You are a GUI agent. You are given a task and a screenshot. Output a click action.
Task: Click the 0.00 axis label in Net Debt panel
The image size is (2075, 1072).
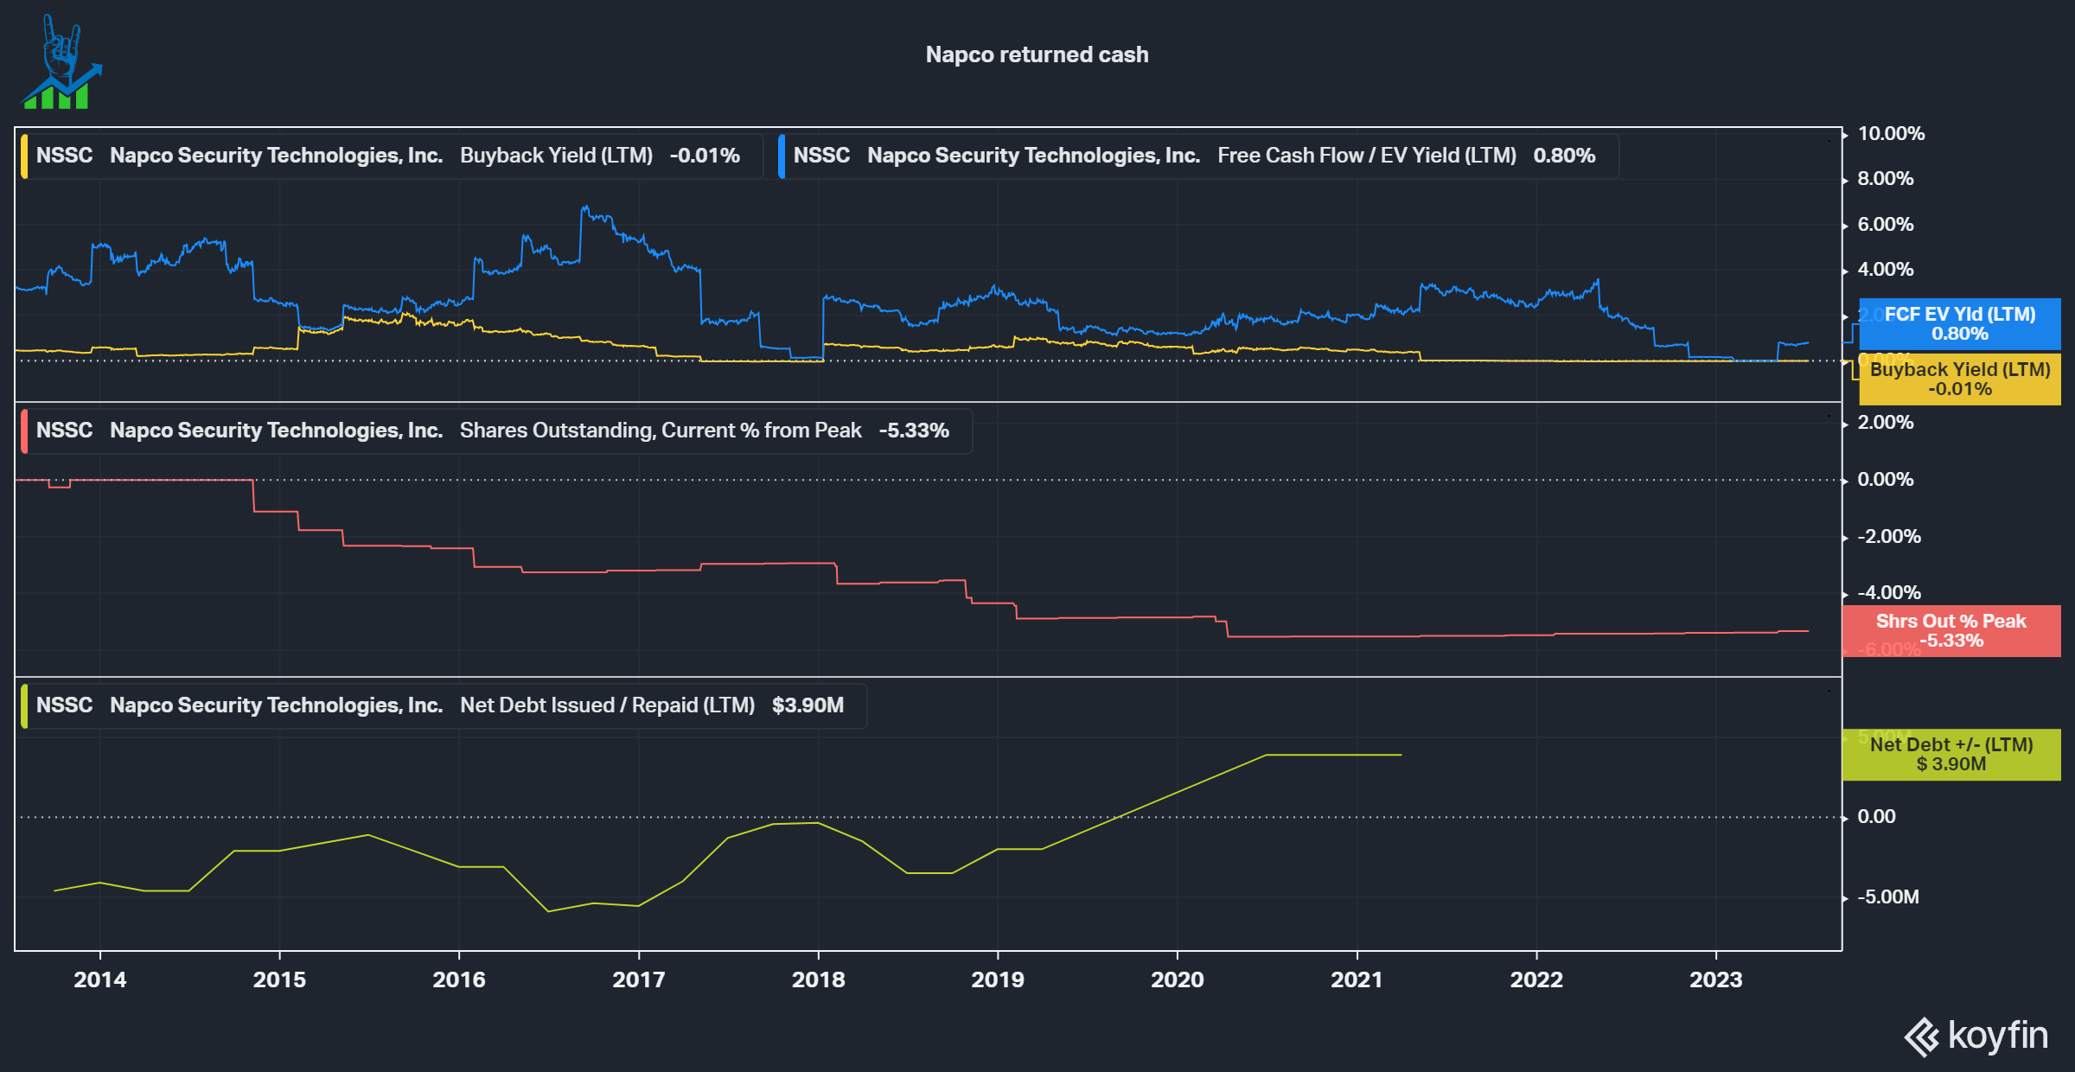click(1876, 817)
